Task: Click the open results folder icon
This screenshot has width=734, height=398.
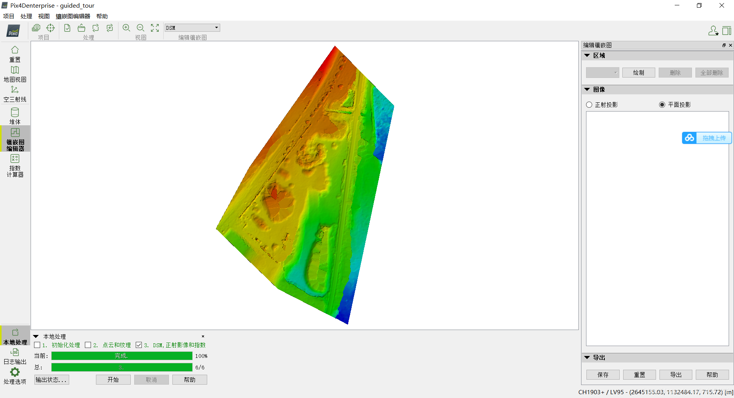Action: coord(81,28)
